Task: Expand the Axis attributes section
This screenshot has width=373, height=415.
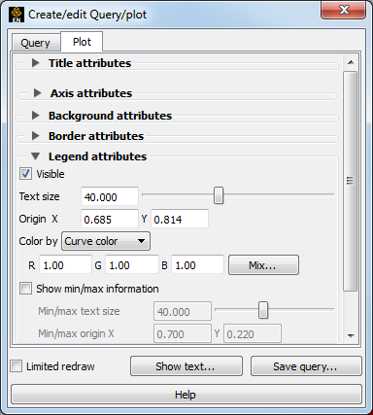Action: tap(38, 93)
